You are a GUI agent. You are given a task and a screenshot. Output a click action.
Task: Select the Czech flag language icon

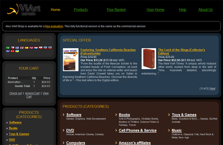12,48
